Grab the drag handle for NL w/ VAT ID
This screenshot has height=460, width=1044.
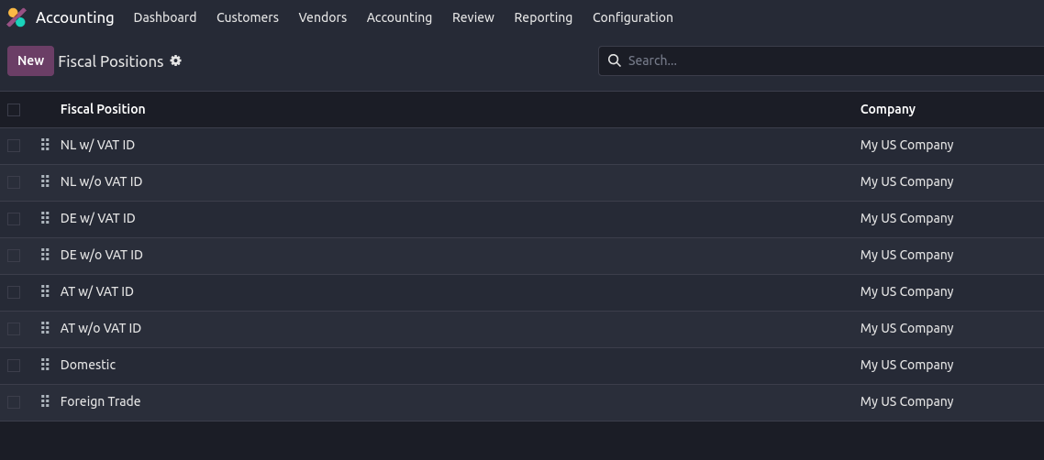(x=45, y=145)
